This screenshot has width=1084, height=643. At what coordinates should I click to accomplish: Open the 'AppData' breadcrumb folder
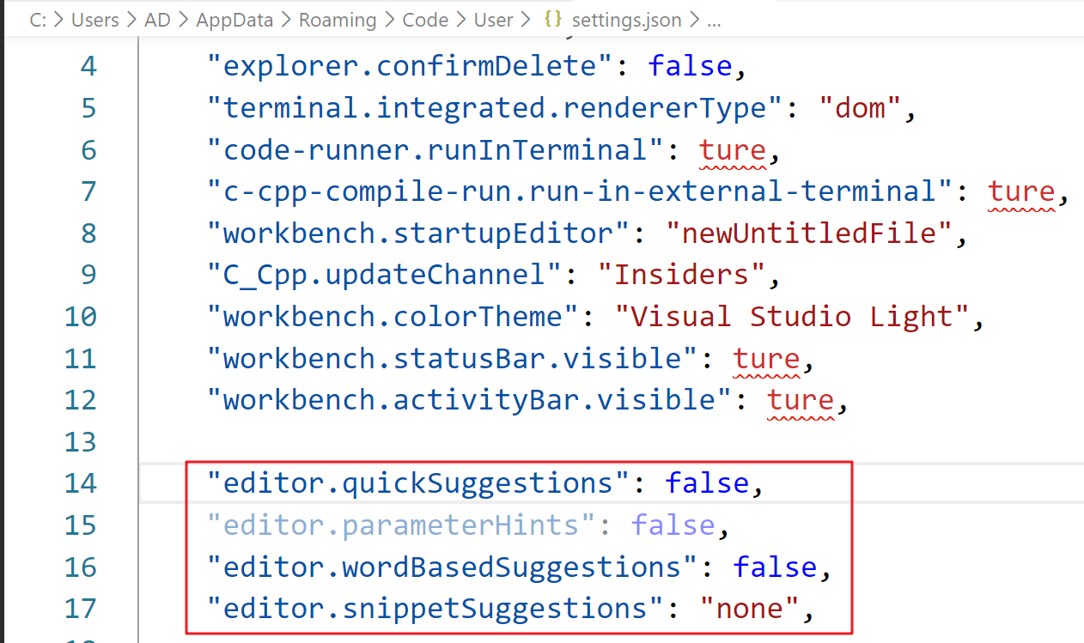point(234,20)
